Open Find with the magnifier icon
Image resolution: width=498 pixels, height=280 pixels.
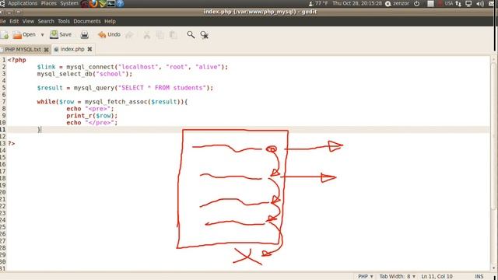coord(191,34)
